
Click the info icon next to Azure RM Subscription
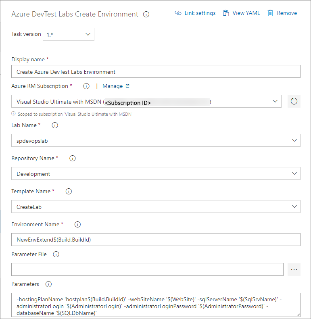(x=86, y=86)
